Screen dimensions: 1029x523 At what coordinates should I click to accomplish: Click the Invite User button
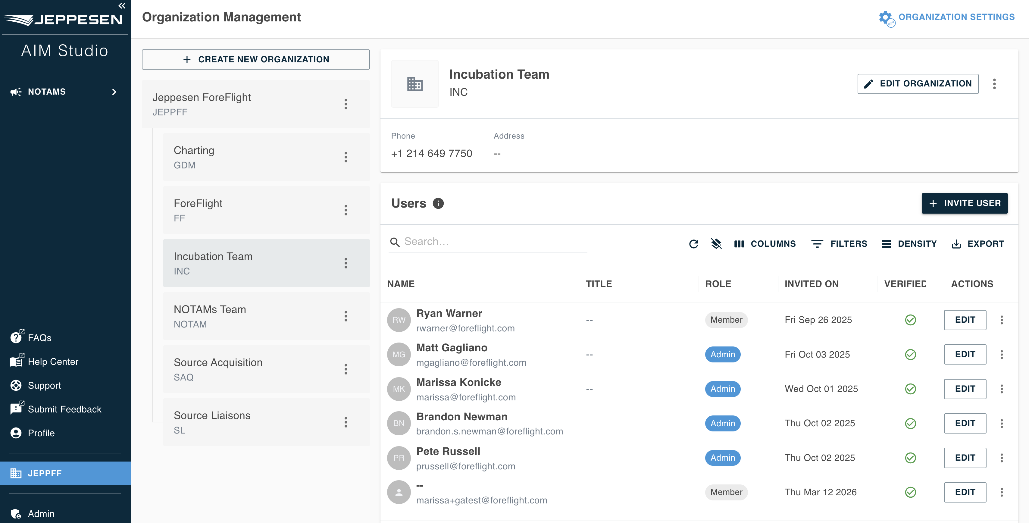click(965, 203)
